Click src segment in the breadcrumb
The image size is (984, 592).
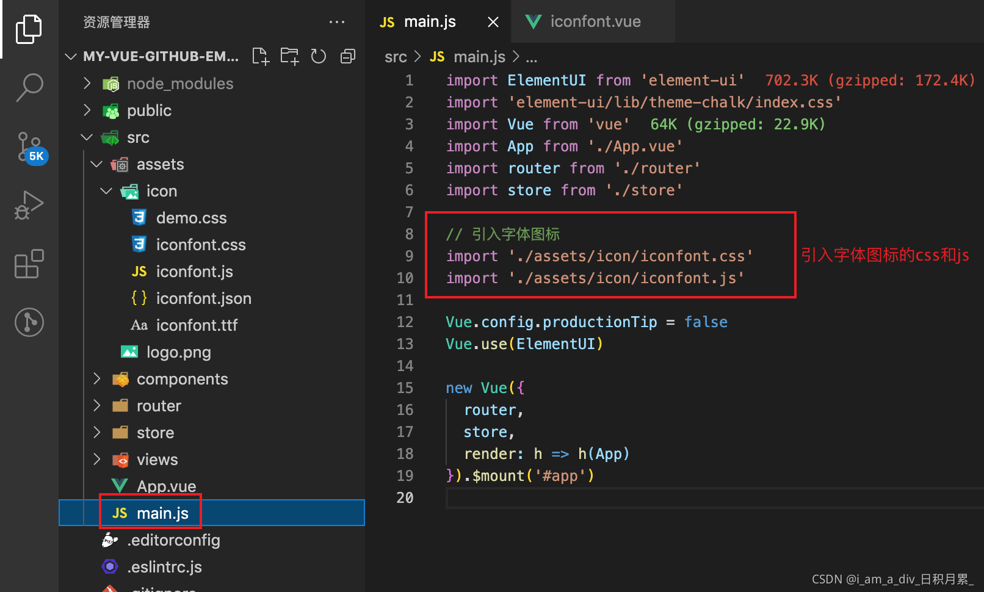coord(396,57)
